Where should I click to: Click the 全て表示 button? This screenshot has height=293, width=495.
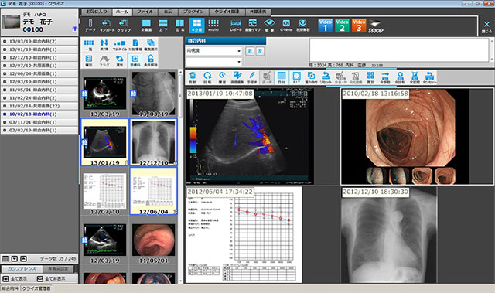click(15, 279)
